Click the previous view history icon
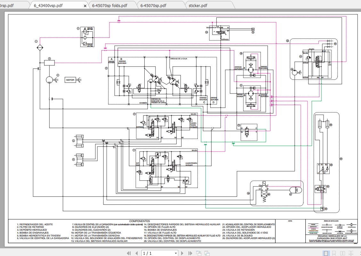Image resolution: width=361 pixels, height=256 pixels. [199, 253]
